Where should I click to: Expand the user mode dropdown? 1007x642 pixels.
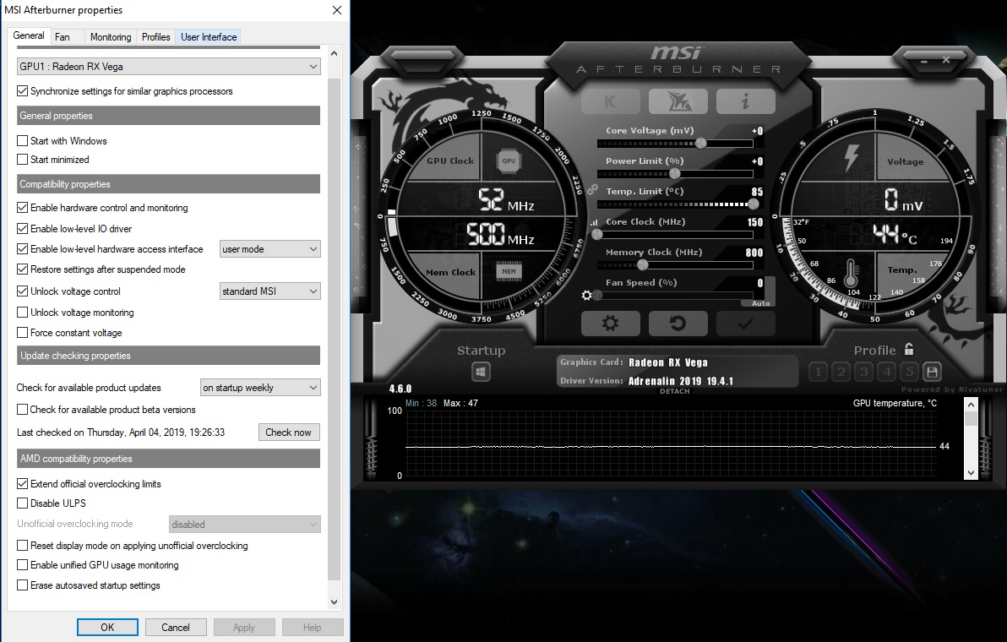[x=269, y=249]
